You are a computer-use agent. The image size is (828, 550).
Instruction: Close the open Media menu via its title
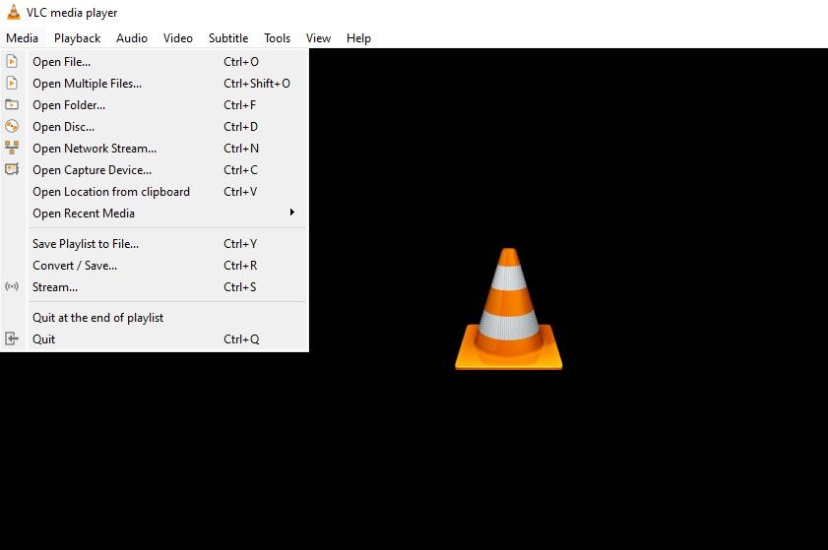coord(23,38)
